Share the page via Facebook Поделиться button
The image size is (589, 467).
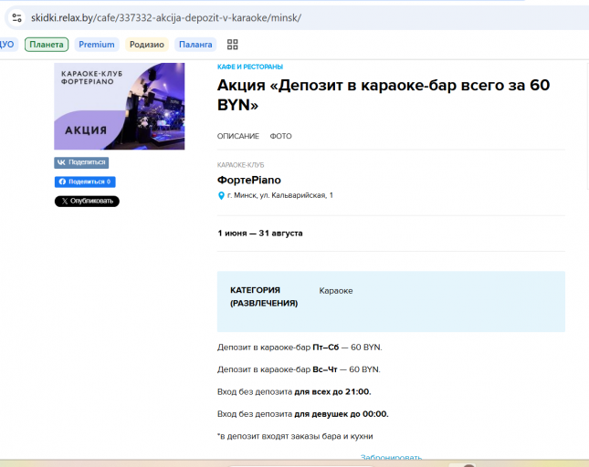(85, 182)
